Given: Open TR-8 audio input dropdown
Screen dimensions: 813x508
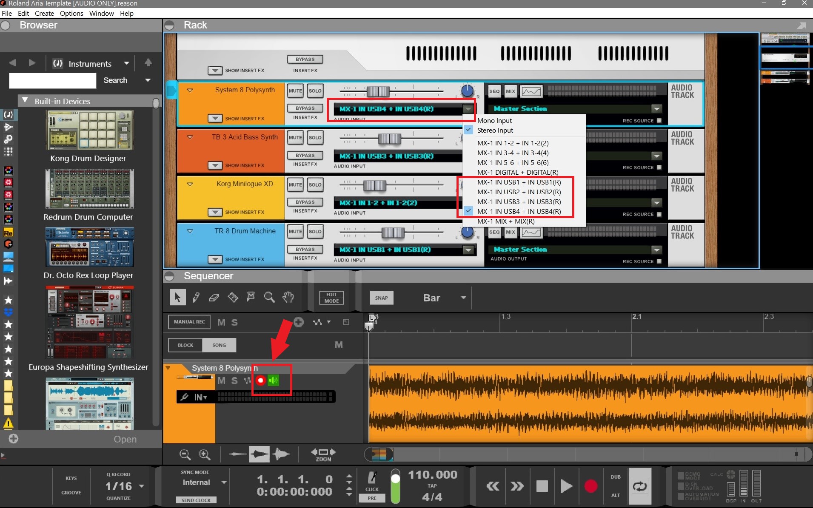Looking at the screenshot, I should point(468,250).
